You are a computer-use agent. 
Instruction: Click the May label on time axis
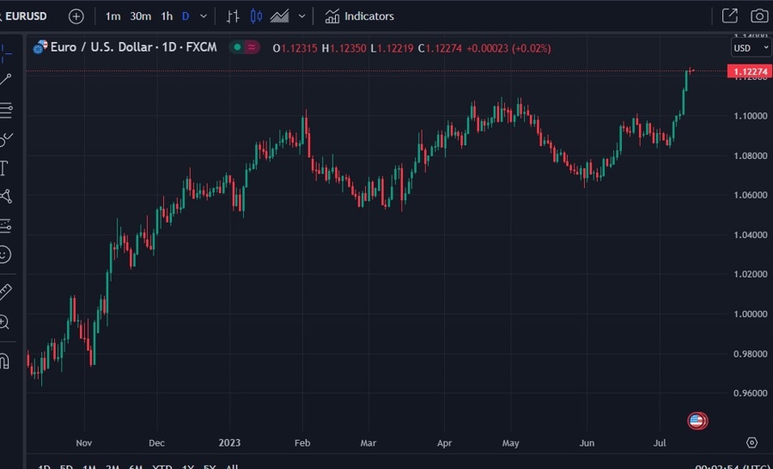pos(511,443)
